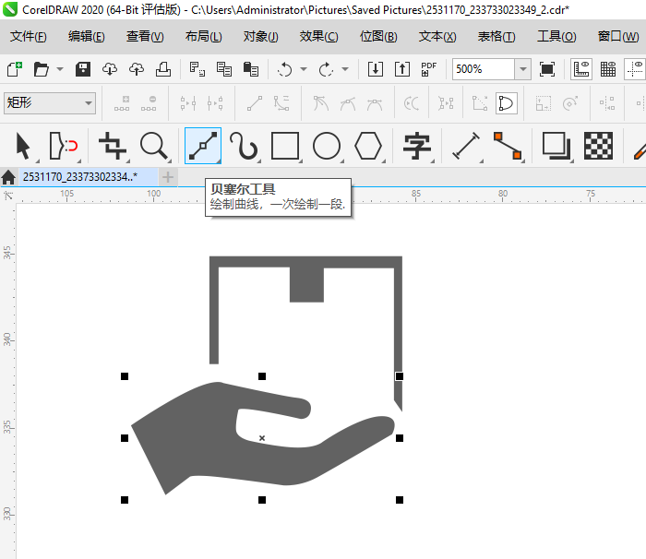This screenshot has width=646, height=559.
Task: Undo the last action
Action: tap(284, 69)
